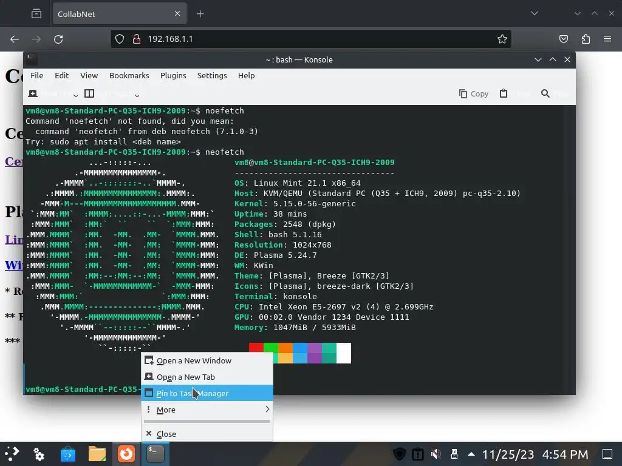The width and height of the screenshot is (622, 466).
Task: Click the Show Desktop button in taskbar
Action: (x=607, y=454)
